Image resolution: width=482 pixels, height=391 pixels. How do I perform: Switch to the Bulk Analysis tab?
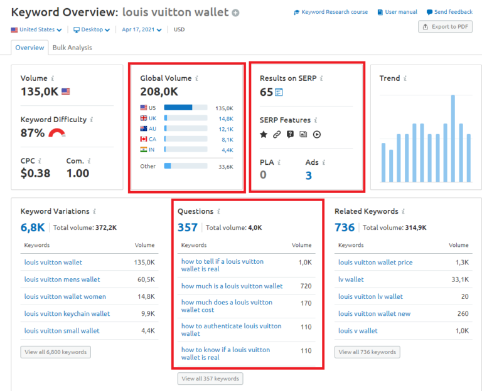[x=72, y=48]
